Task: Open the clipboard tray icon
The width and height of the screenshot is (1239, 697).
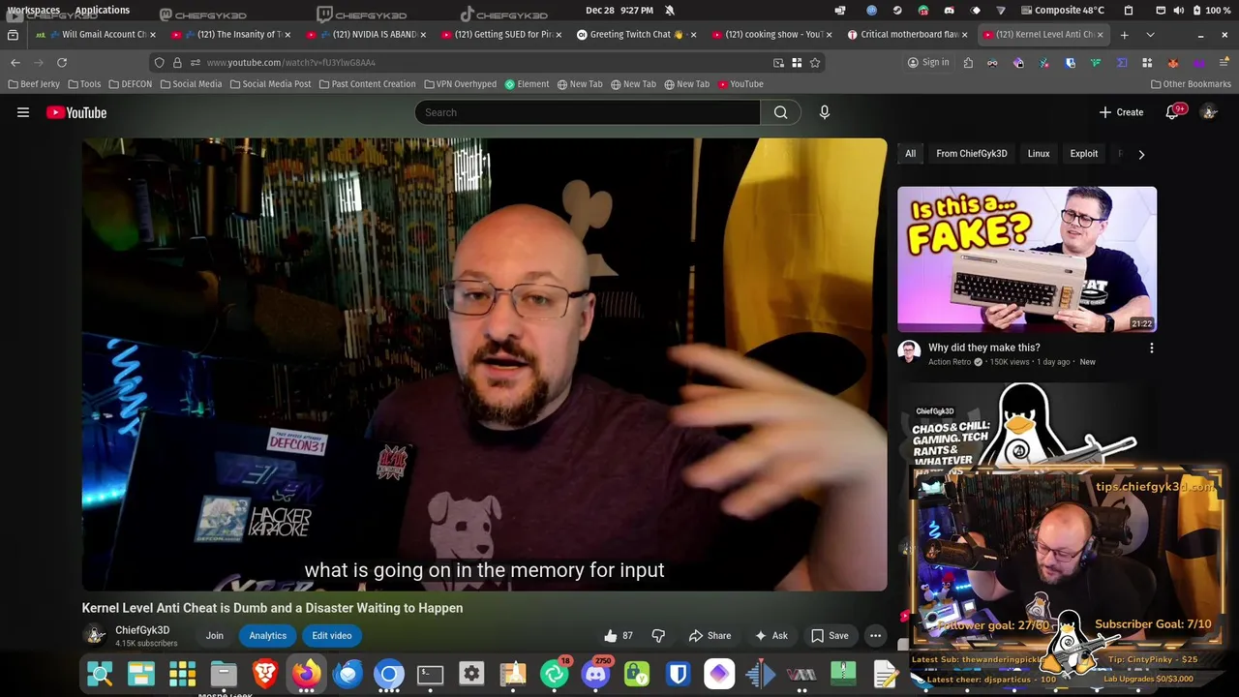Action: [x=1129, y=10]
